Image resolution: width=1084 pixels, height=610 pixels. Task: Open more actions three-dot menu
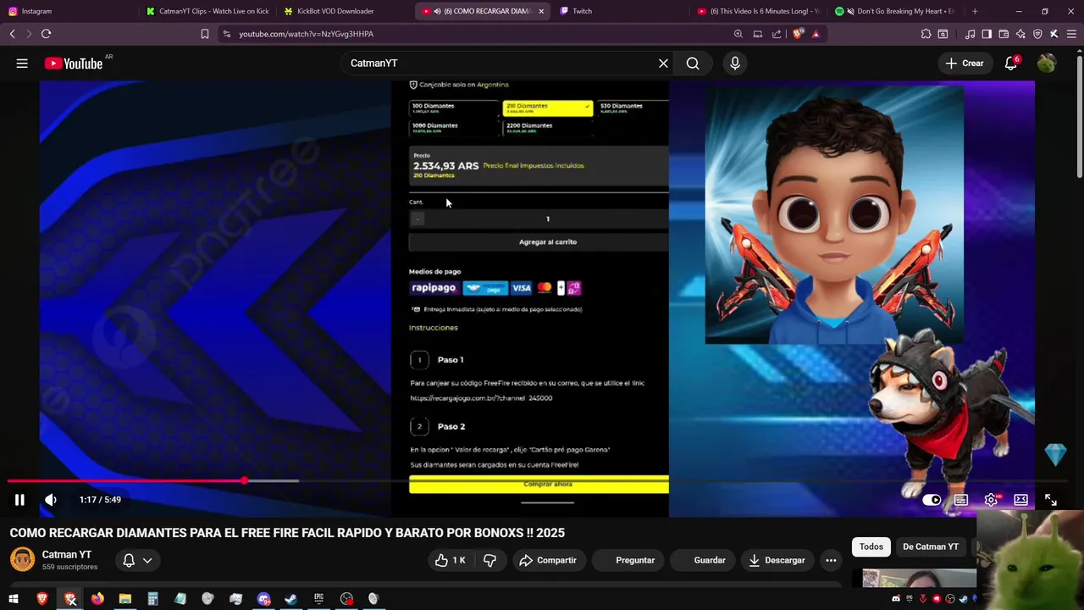tap(831, 560)
